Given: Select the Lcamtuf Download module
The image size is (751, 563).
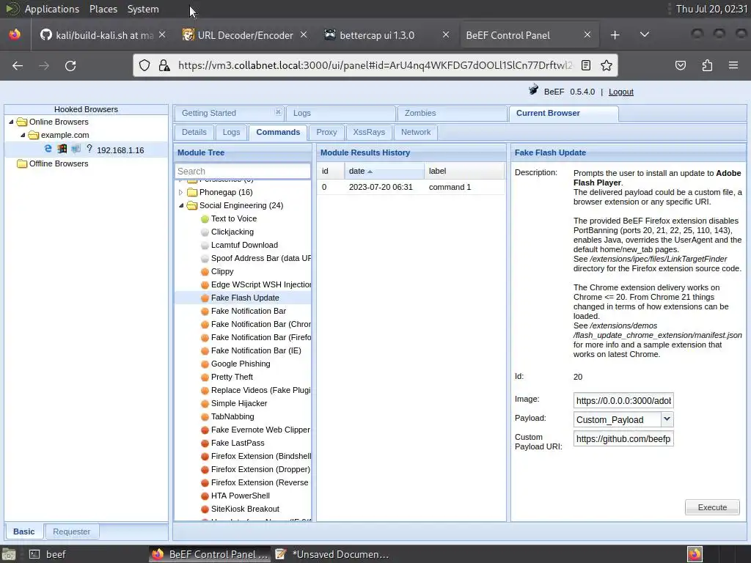Looking at the screenshot, I should point(244,245).
